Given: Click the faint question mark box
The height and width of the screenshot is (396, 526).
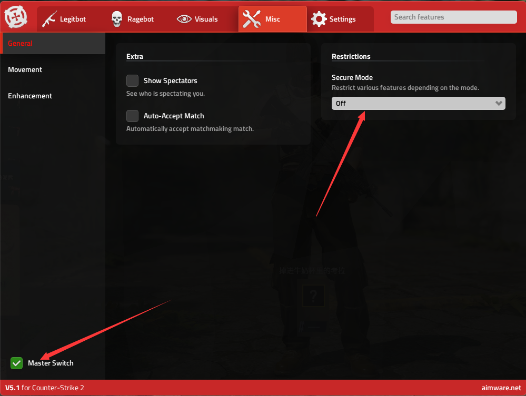Looking at the screenshot, I should click(x=313, y=296).
